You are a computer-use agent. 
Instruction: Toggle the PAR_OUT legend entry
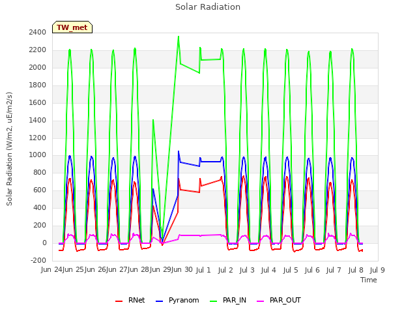tap(279, 300)
